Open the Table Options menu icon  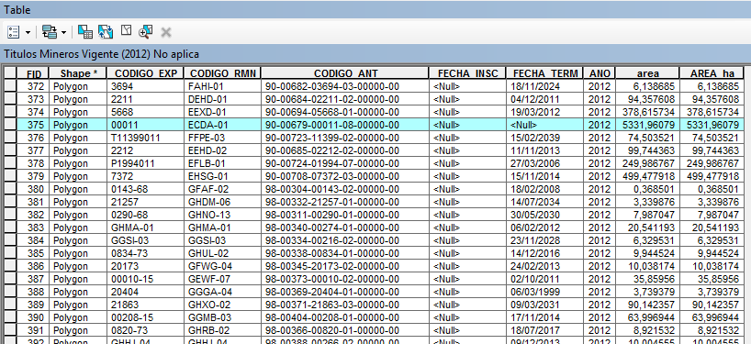14,32
